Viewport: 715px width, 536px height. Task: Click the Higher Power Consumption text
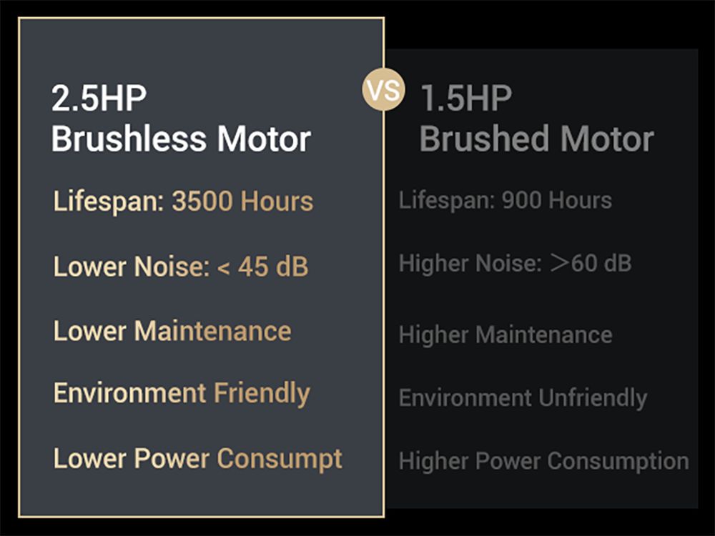[x=543, y=461]
